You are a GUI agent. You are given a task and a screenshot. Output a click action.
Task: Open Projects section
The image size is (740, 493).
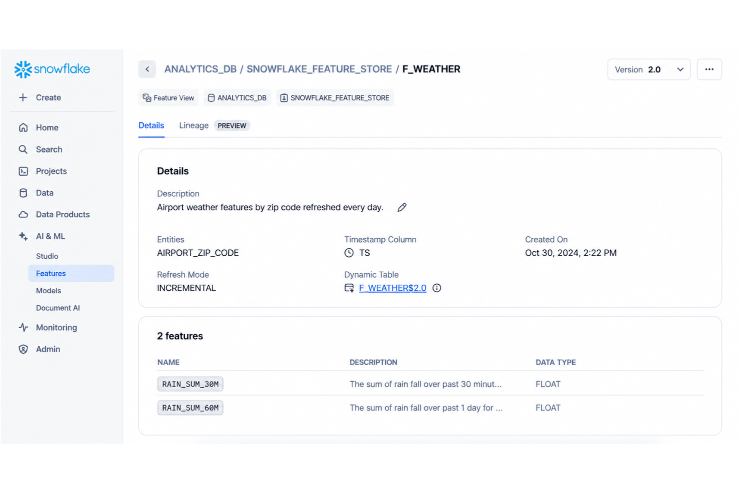(x=51, y=171)
